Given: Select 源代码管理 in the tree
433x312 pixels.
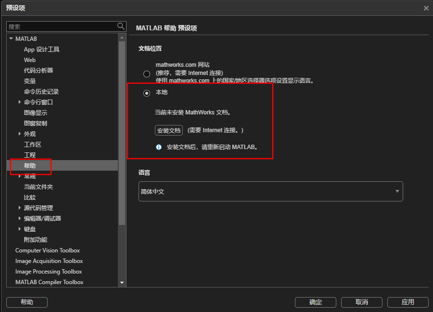Looking at the screenshot, I should click(38, 208).
